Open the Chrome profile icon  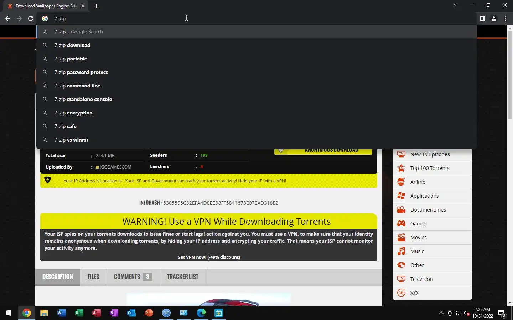494,18
